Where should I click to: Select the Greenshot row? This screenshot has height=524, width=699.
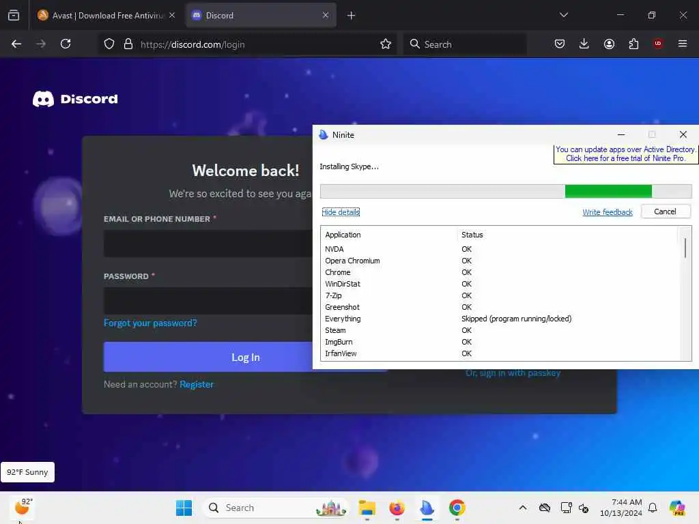pyautogui.click(x=500, y=307)
